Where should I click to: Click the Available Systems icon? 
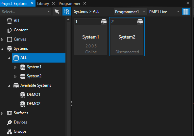16,86
